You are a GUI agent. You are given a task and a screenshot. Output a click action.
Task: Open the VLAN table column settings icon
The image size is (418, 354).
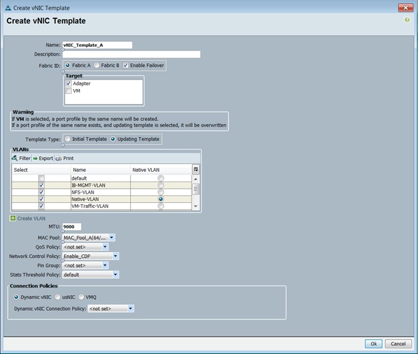click(196, 169)
